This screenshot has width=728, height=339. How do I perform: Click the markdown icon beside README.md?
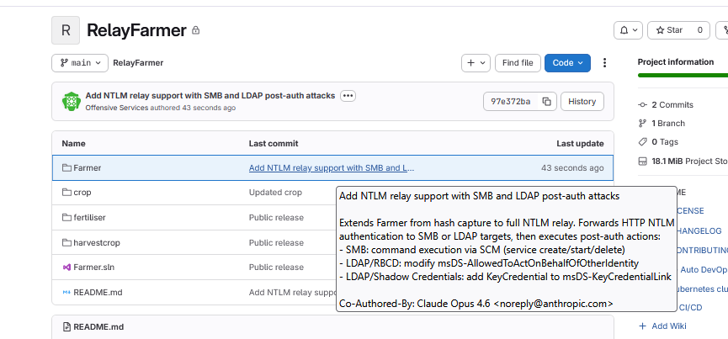(66, 292)
